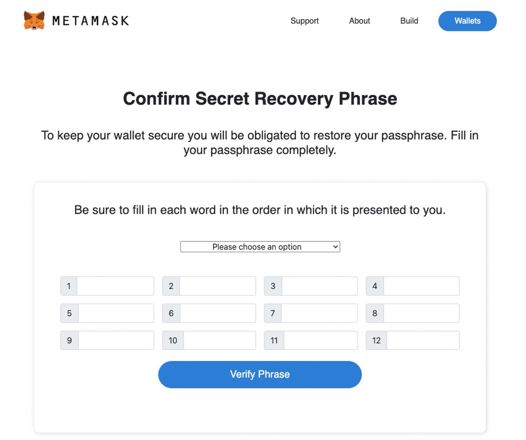Focus the word 7 input field
This screenshot has width=526, height=440.
319,313
